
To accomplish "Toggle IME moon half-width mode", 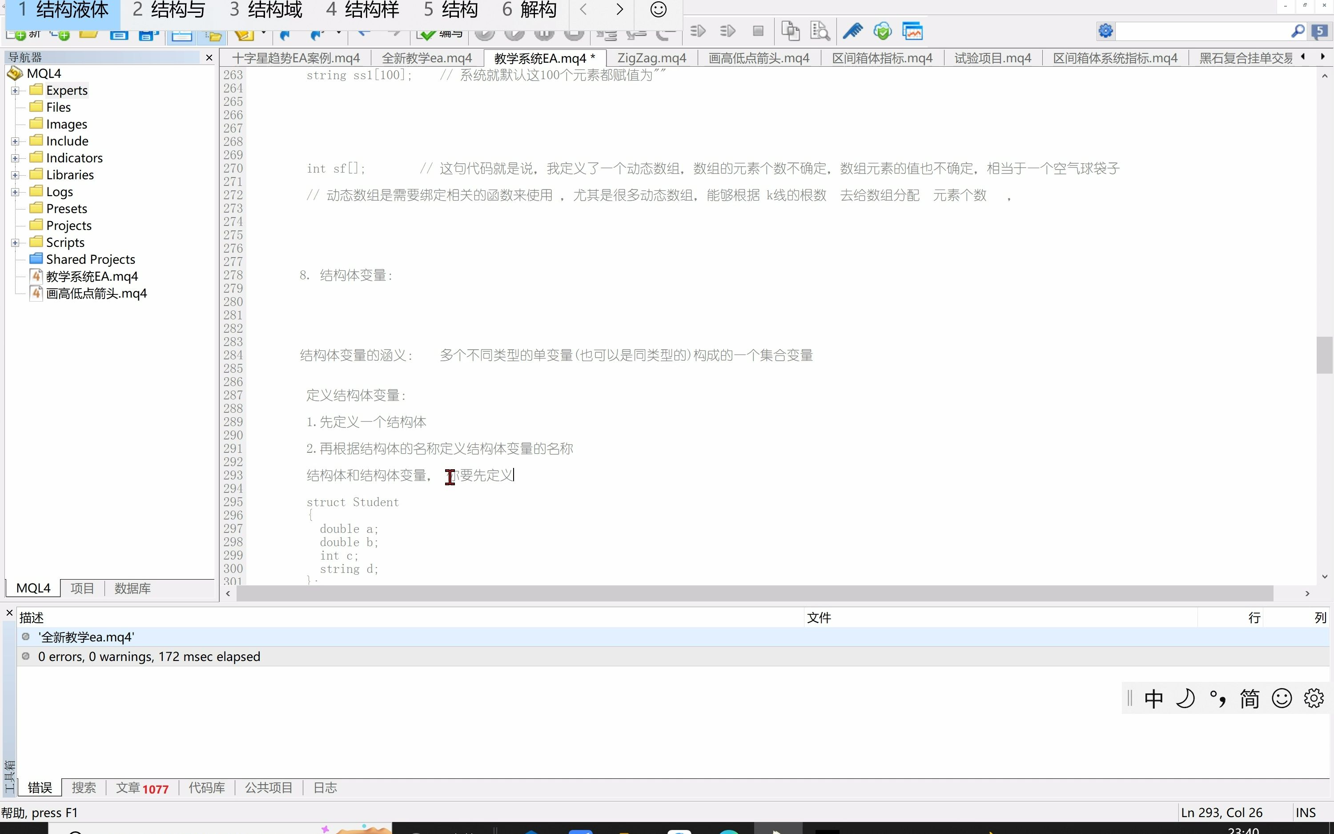I will (1185, 698).
